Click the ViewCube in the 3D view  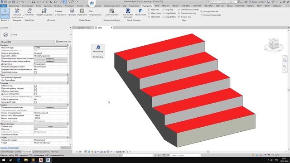pos(274,43)
